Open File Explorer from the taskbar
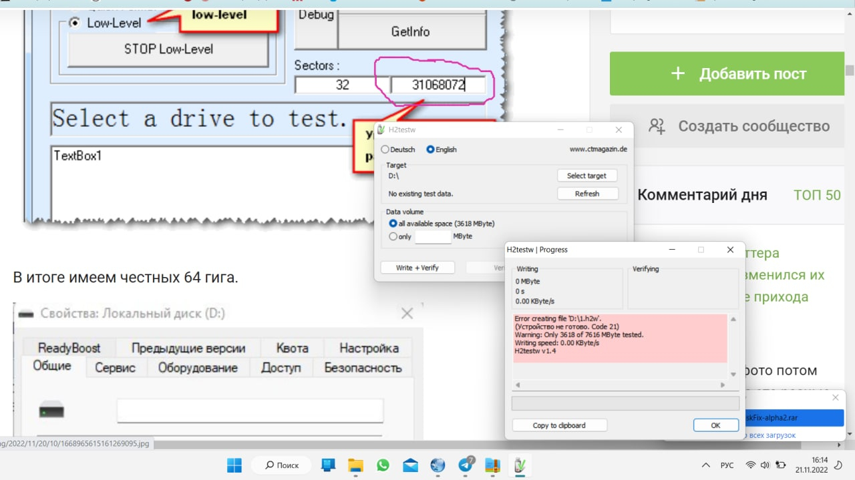This screenshot has height=480, width=855. click(x=355, y=465)
